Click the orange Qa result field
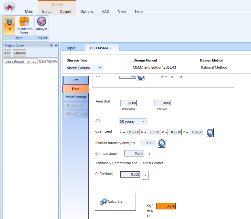The image size is (251, 219). (x=166, y=206)
